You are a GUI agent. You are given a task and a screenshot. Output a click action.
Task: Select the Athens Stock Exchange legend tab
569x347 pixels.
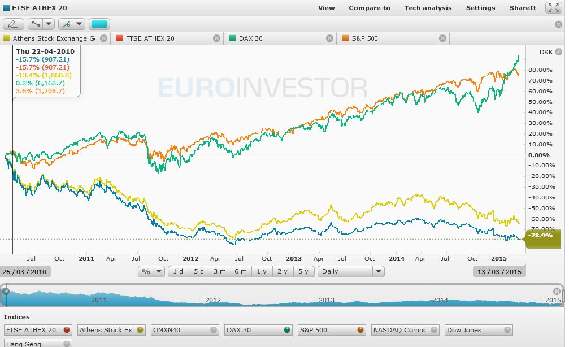pyautogui.click(x=54, y=38)
